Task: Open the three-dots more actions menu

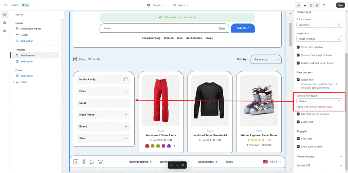Action: [x=37, y=5]
